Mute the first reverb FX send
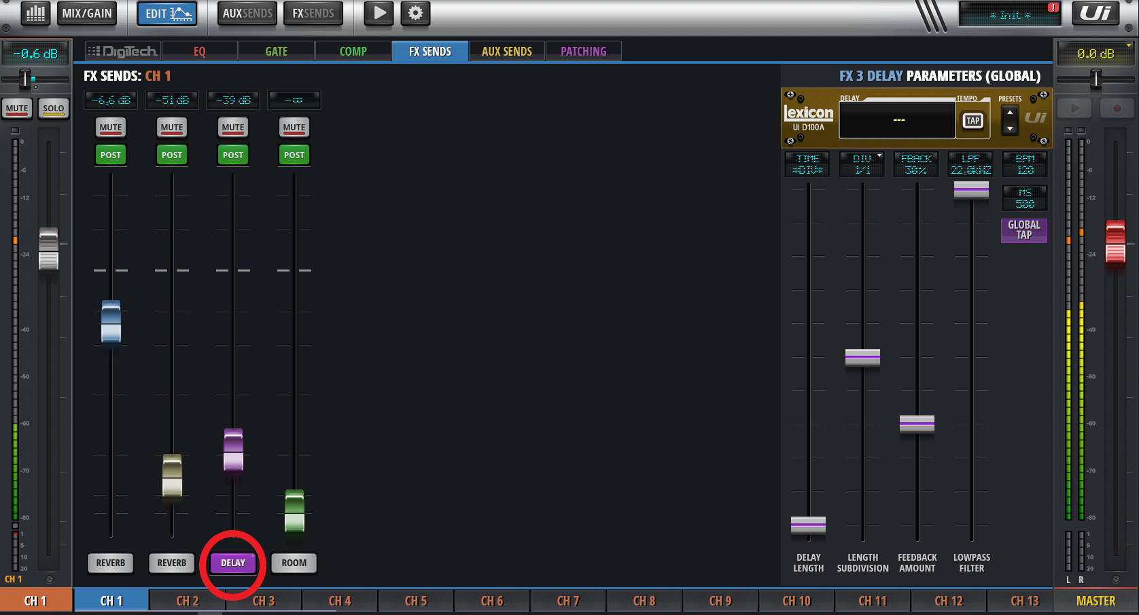 (x=111, y=128)
